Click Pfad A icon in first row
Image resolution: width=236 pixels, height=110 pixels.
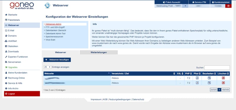(197, 78)
